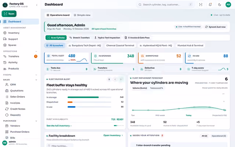Collapse sidebar with the chevron arrow
Viewport: 235px width, 147px height.
37,5
